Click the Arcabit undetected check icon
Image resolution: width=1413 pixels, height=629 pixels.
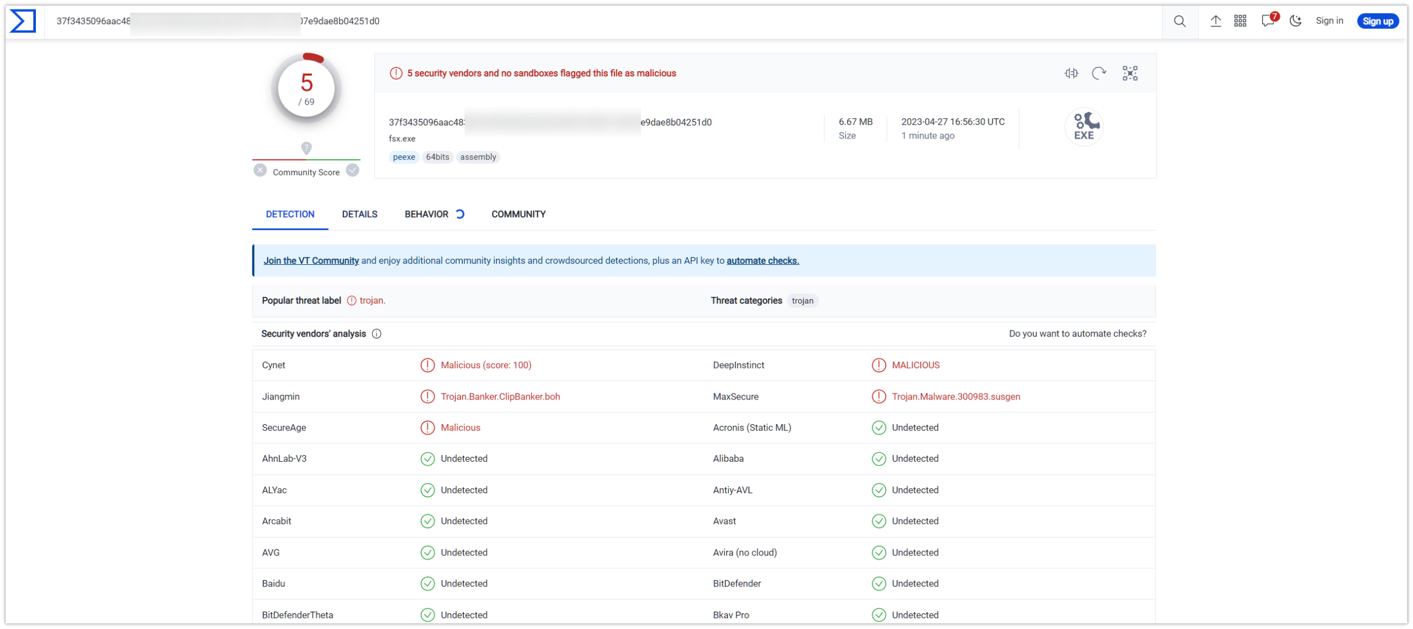(x=428, y=521)
